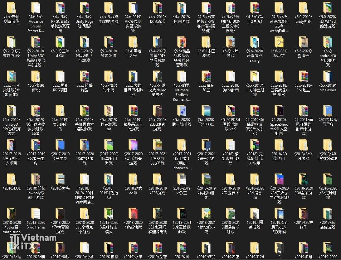This screenshot has height=260, width=341.
Task: Select the Ultimate Endless Runner Kit folder
Action: pyautogui.click(x=182, y=77)
